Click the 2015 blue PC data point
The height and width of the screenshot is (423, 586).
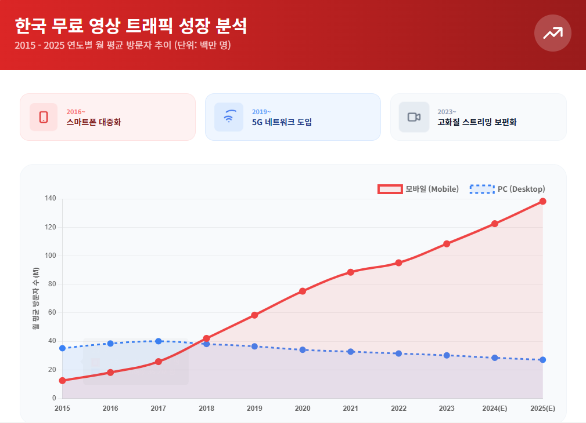(62, 348)
